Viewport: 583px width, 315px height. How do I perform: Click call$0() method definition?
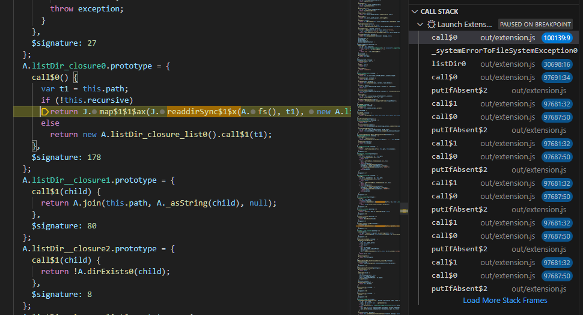[55, 78]
